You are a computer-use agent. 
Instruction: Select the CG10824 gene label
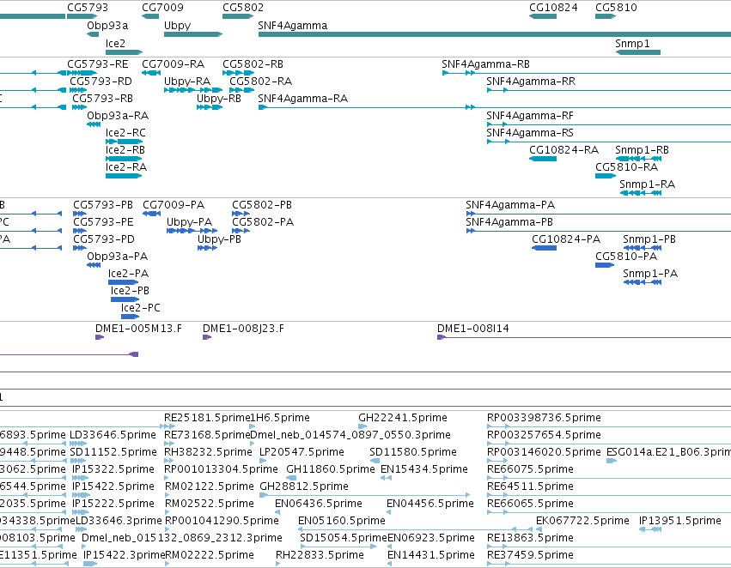(553, 8)
